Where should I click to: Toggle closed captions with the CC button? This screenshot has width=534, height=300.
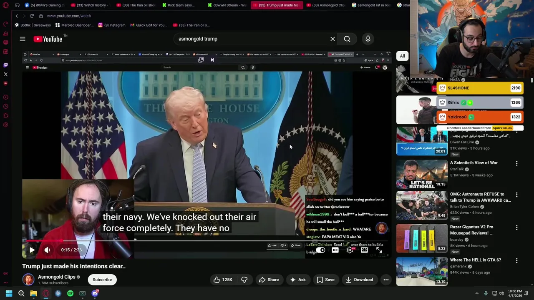(335, 250)
